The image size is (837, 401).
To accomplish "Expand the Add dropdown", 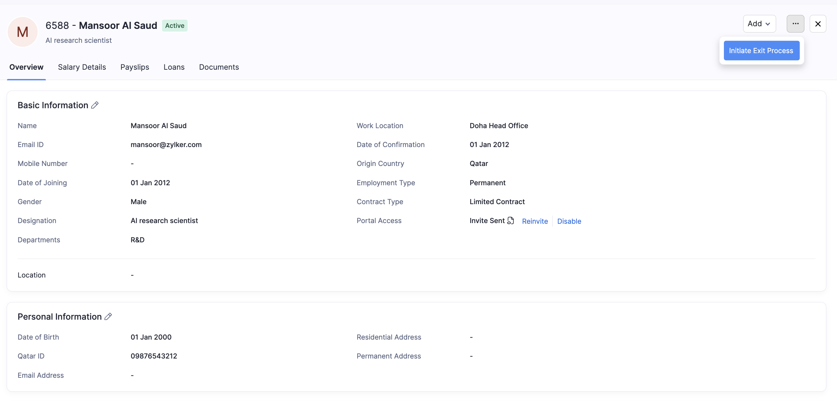I will pos(759,24).
